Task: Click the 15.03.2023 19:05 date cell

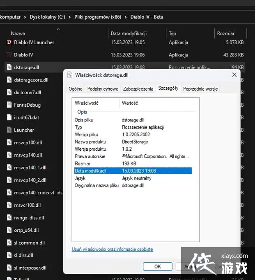Action: (128, 42)
